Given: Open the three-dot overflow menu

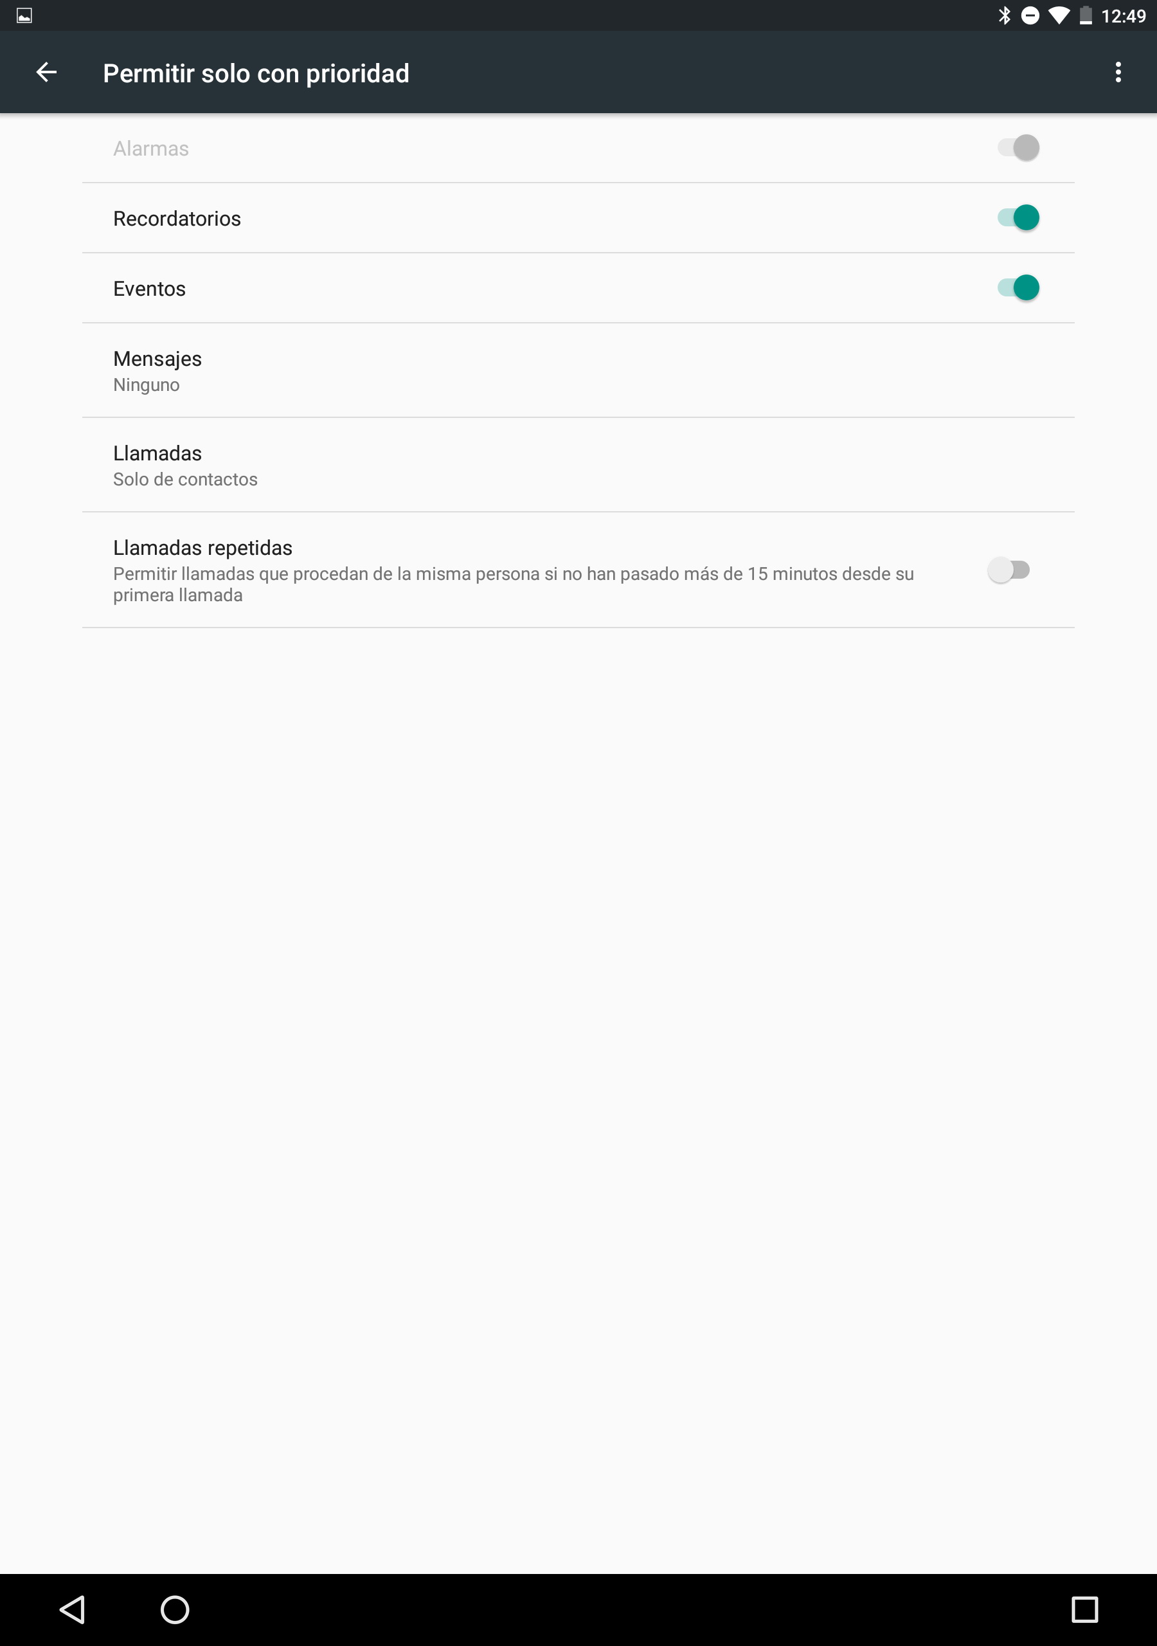Looking at the screenshot, I should (x=1118, y=73).
